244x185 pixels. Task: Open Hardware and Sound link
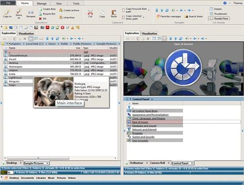pos(144,126)
